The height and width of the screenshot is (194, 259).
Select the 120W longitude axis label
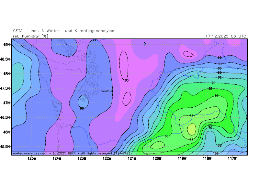pyautogui.click(x=157, y=158)
